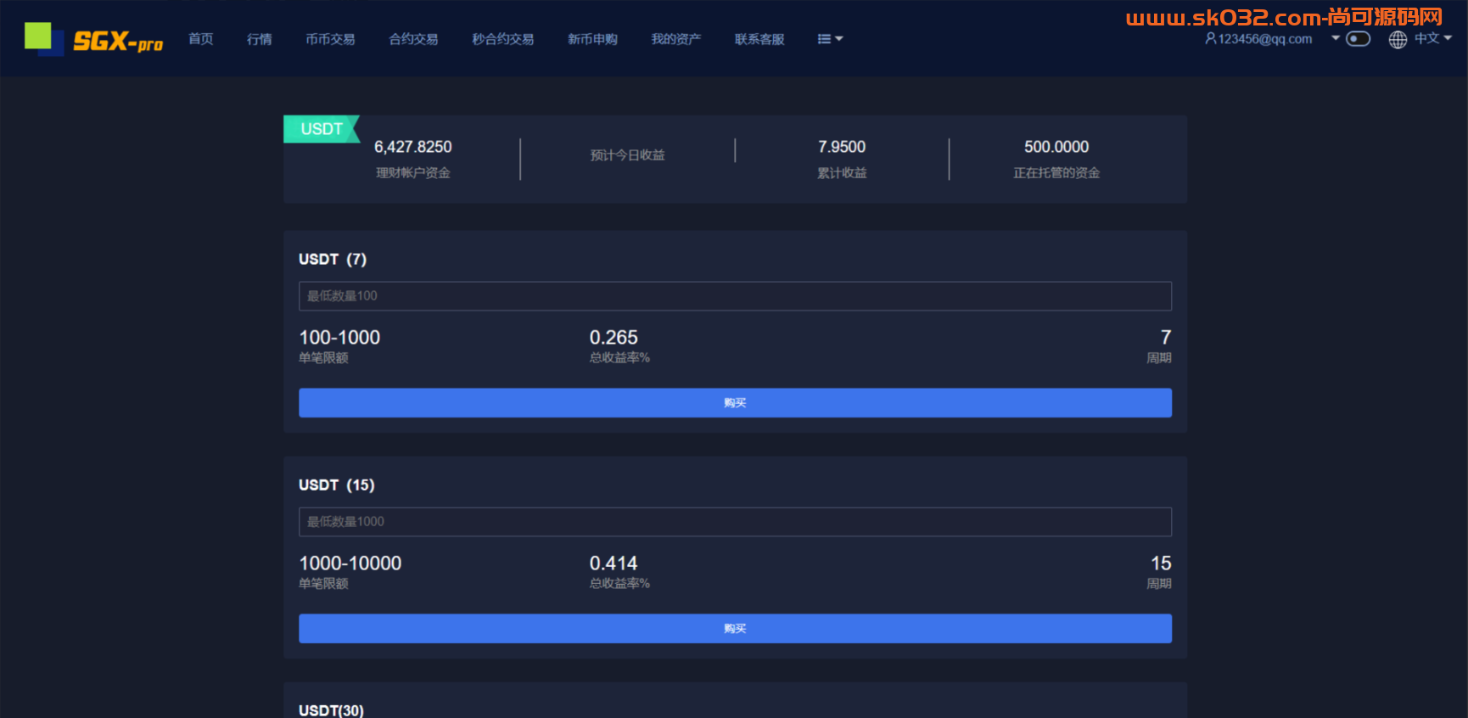The height and width of the screenshot is (718, 1468).
Task: Open 秒合约交易 in the navigation
Action: pyautogui.click(x=503, y=39)
